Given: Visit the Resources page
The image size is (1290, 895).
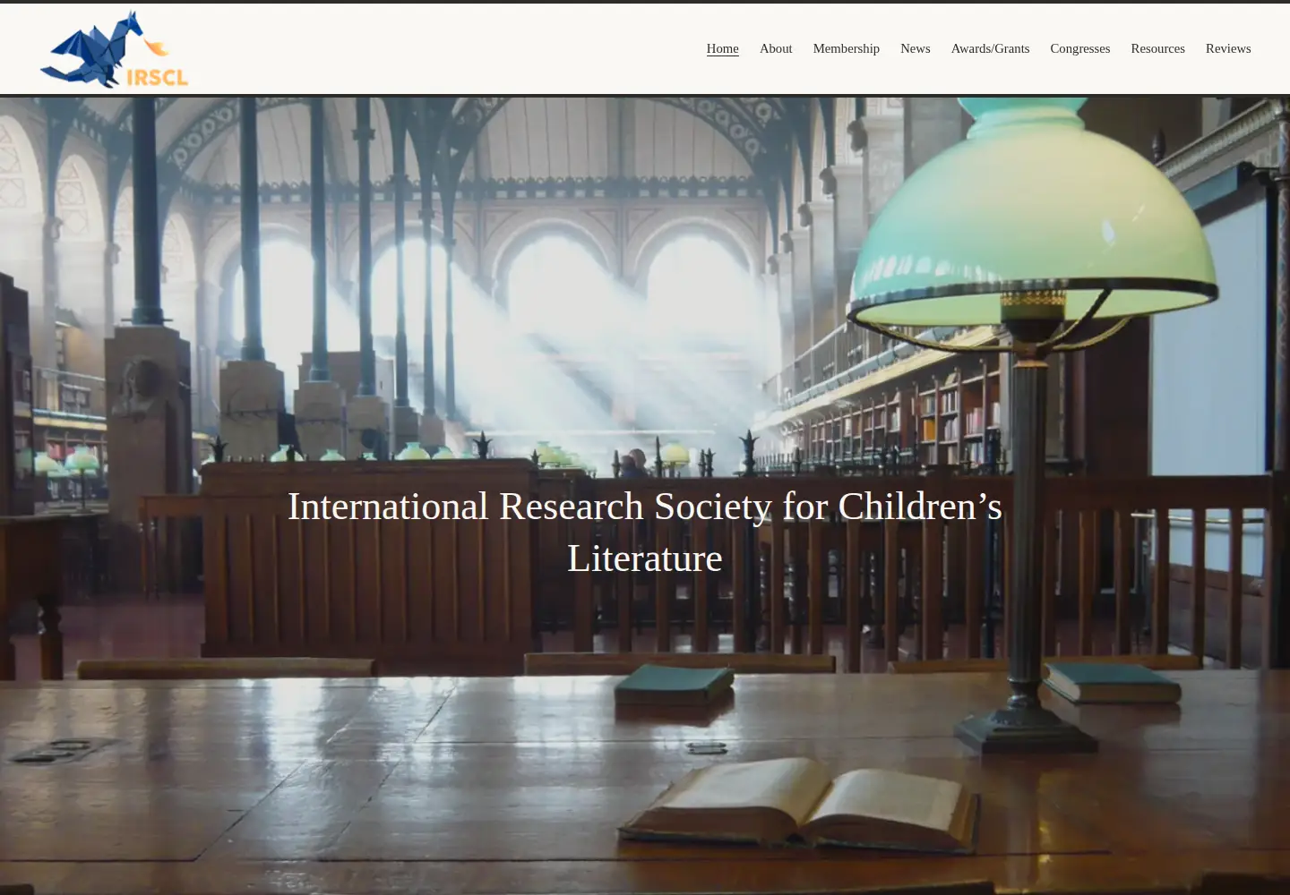Looking at the screenshot, I should tap(1157, 48).
